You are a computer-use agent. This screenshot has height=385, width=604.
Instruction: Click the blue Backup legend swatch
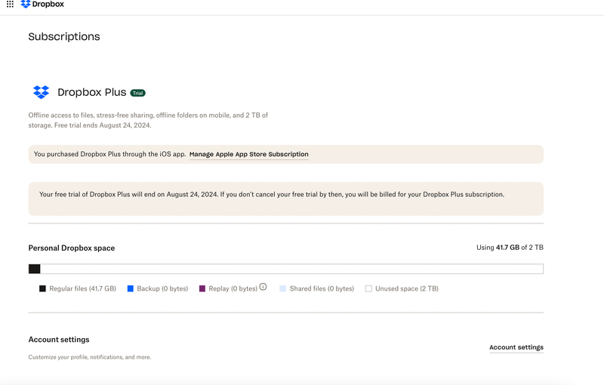(x=131, y=288)
